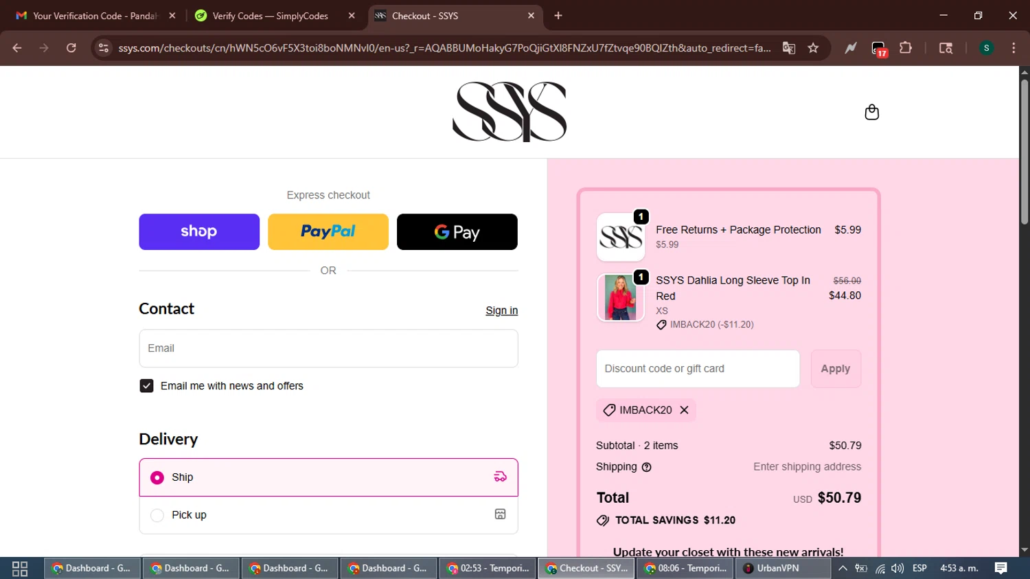The width and height of the screenshot is (1030, 579).
Task: Open the volume control icon
Action: [897, 569]
